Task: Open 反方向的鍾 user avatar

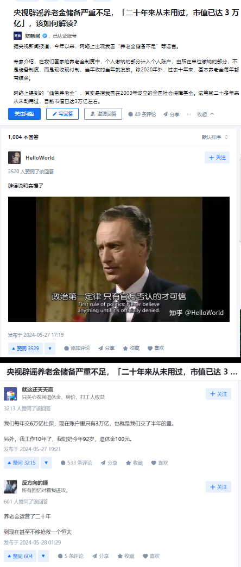Action: 10,487
